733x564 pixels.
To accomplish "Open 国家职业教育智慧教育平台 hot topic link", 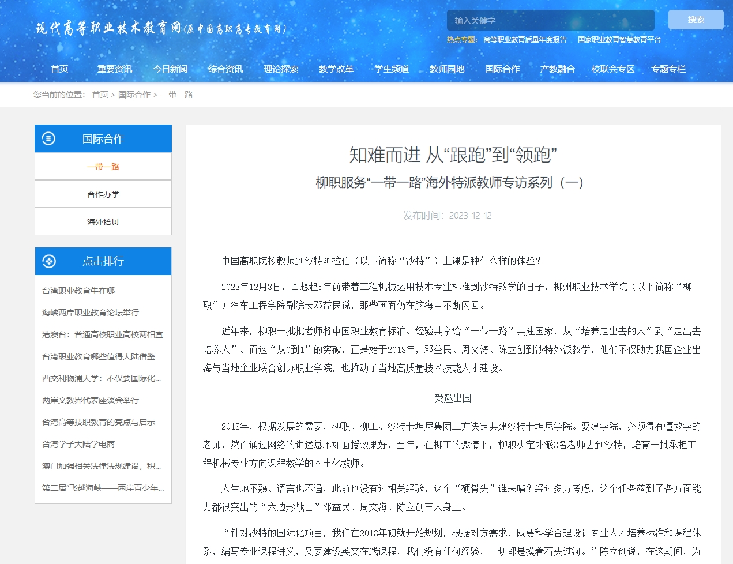I will point(619,40).
